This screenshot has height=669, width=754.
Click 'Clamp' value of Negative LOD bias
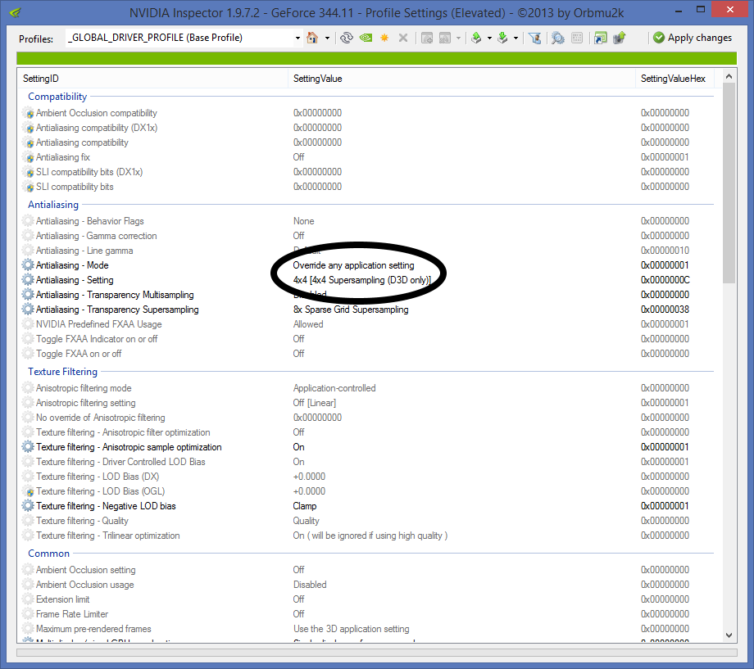pos(304,506)
